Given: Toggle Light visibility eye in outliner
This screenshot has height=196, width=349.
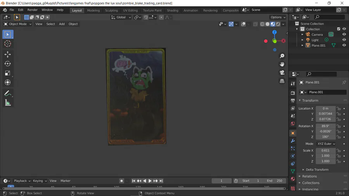Looking at the screenshot, I should (x=344, y=40).
